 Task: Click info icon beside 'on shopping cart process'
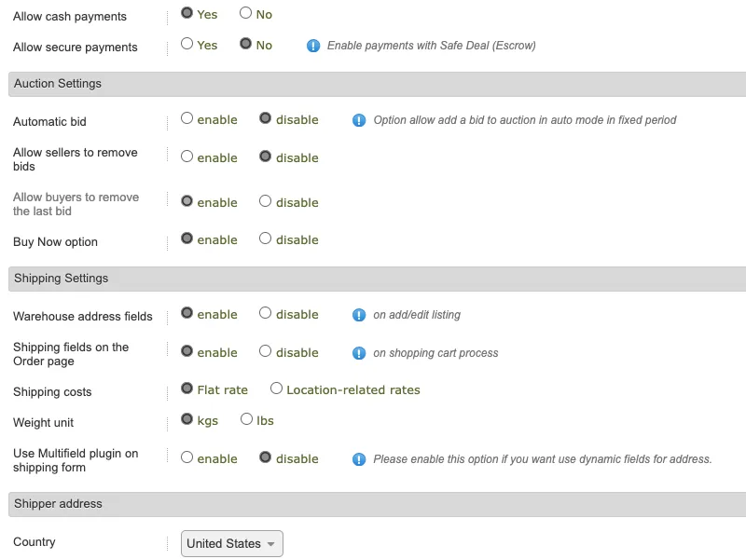359,353
